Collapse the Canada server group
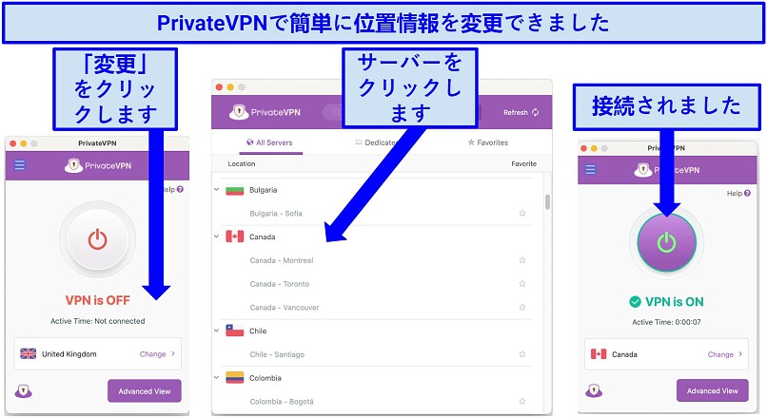 coord(216,237)
